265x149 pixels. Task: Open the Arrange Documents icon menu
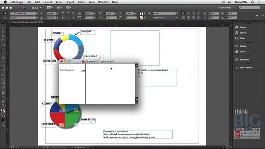68,7
